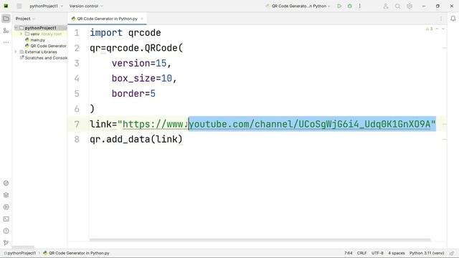Click the horizontal editor scrollbar
Screen dimensions: 459x258
click(260, 240)
